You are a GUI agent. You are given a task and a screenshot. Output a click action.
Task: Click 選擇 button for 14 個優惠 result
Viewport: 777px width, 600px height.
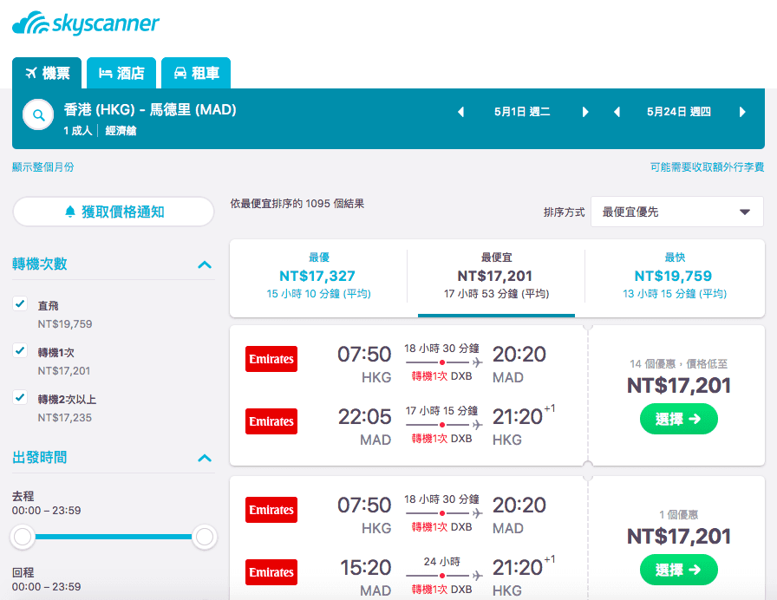point(678,419)
